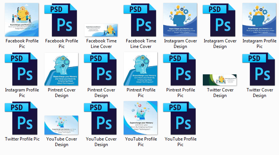Screen dimensions: 279x155
Task: Select the Pintrest Profile Pic image thumbnail
Action: coord(140,69)
